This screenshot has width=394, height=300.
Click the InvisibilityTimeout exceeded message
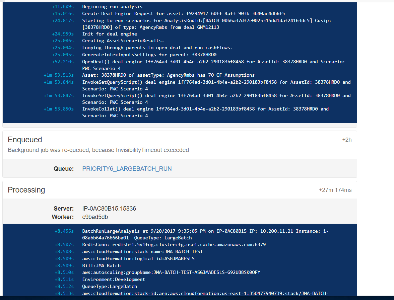click(99, 150)
